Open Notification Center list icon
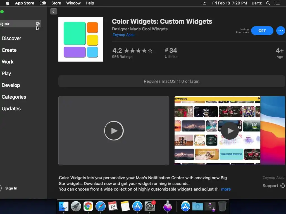Viewport: 286px width, 214px height. point(277,3)
